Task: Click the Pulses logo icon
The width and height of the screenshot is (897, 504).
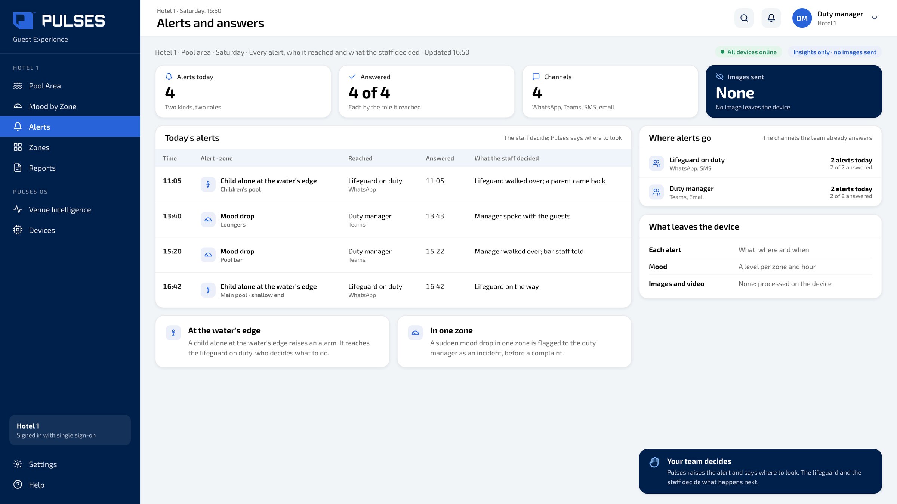Action: pyautogui.click(x=23, y=21)
